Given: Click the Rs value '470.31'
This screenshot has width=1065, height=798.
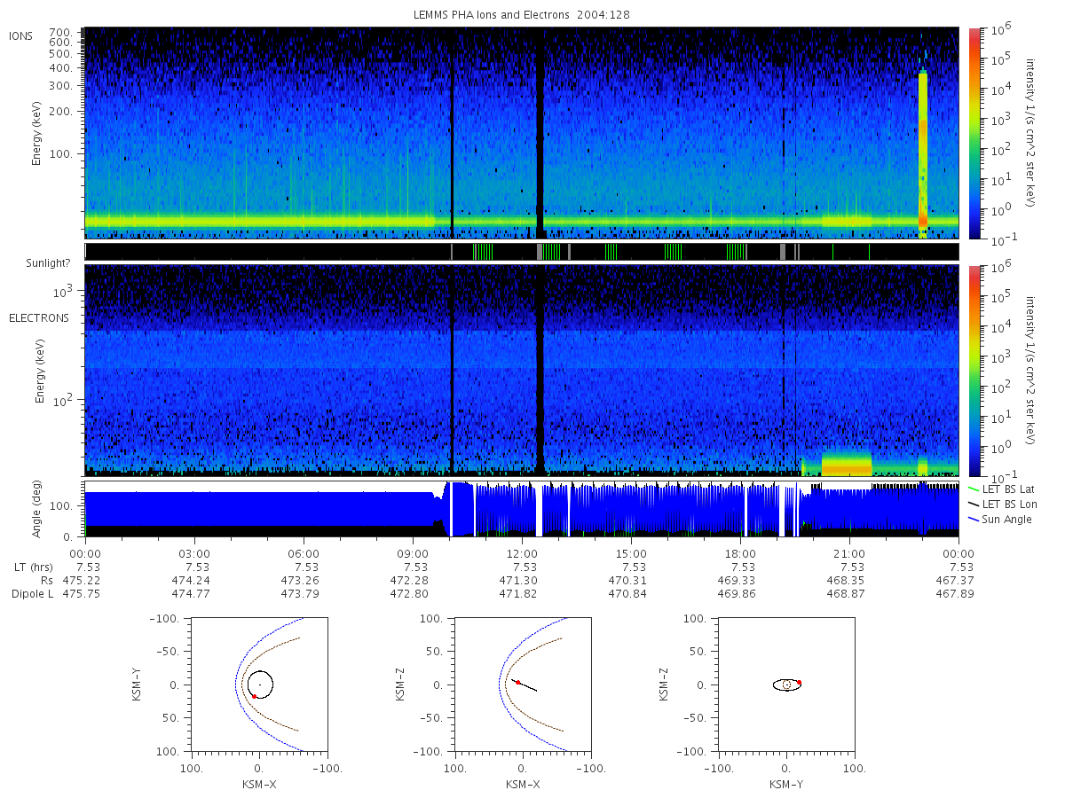Looking at the screenshot, I should [626, 581].
